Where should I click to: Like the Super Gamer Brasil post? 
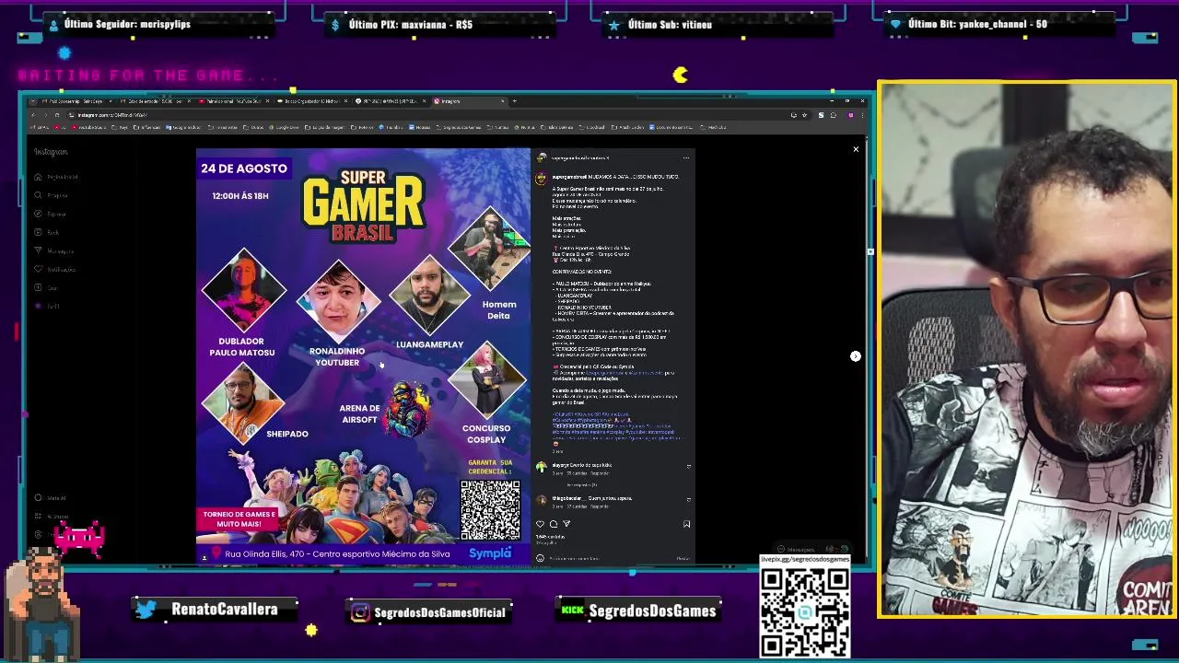pyautogui.click(x=541, y=524)
